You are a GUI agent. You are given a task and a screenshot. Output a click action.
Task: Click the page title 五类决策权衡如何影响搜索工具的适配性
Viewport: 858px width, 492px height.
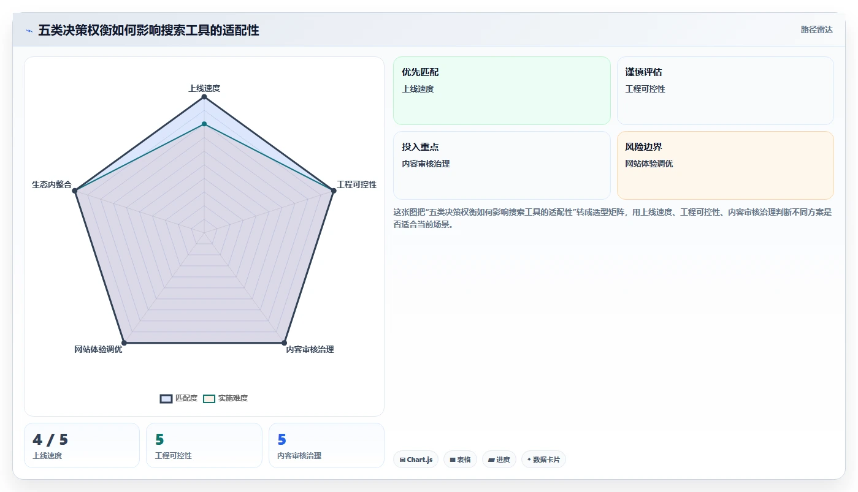click(148, 30)
